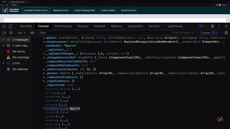230x129 pixels.
Task: Open the Network tab
Action: (100, 26)
